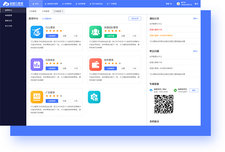Click the cloud logo at top left
Viewport: 225px width, 152px height.
pyautogui.click(x=6, y=4)
